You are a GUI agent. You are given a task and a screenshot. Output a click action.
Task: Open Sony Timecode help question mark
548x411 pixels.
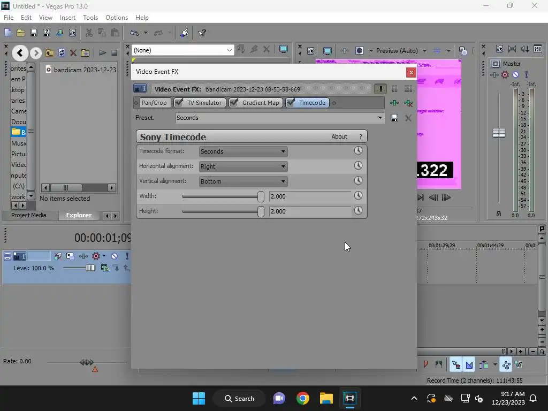point(361,136)
